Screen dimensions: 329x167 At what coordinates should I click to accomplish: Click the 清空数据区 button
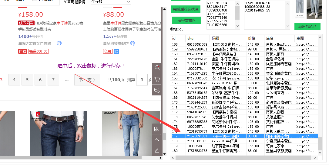coord(187,20)
